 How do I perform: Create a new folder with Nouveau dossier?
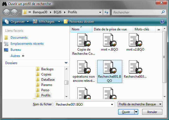click(79, 22)
